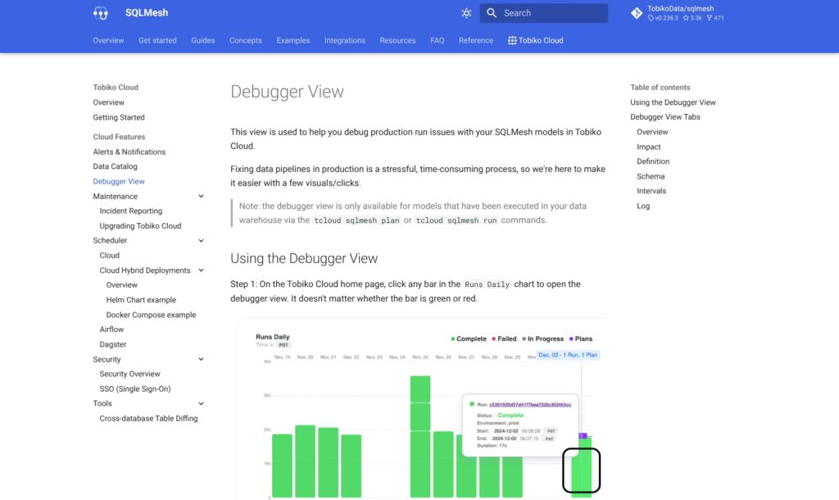This screenshot has height=500, width=839.
Task: Open sidebar Overview under Tobiko Cloud
Action: [108, 102]
